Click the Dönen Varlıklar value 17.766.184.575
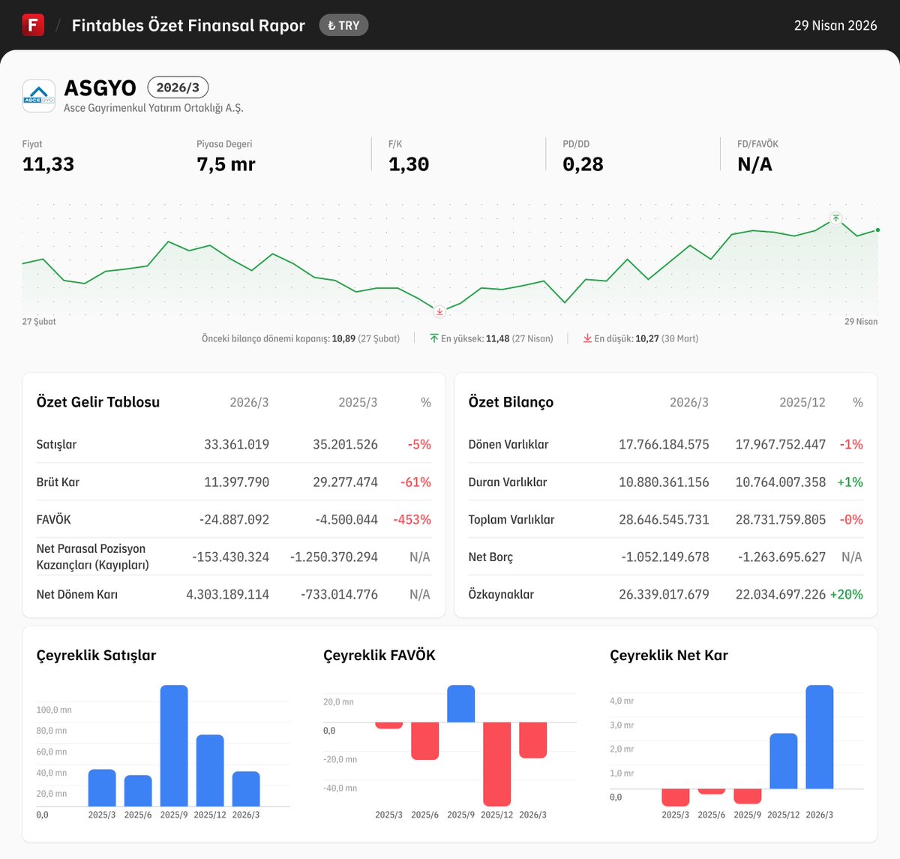Image resolution: width=900 pixels, height=859 pixels. click(x=664, y=444)
